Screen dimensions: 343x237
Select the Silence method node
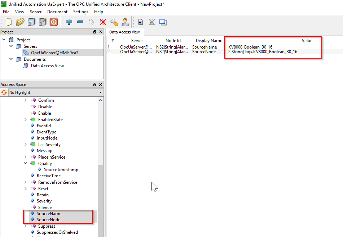[x=45, y=208]
